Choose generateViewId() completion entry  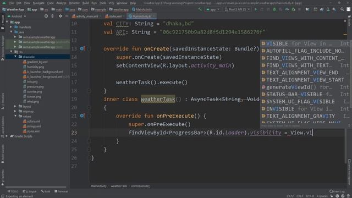(x=305, y=87)
